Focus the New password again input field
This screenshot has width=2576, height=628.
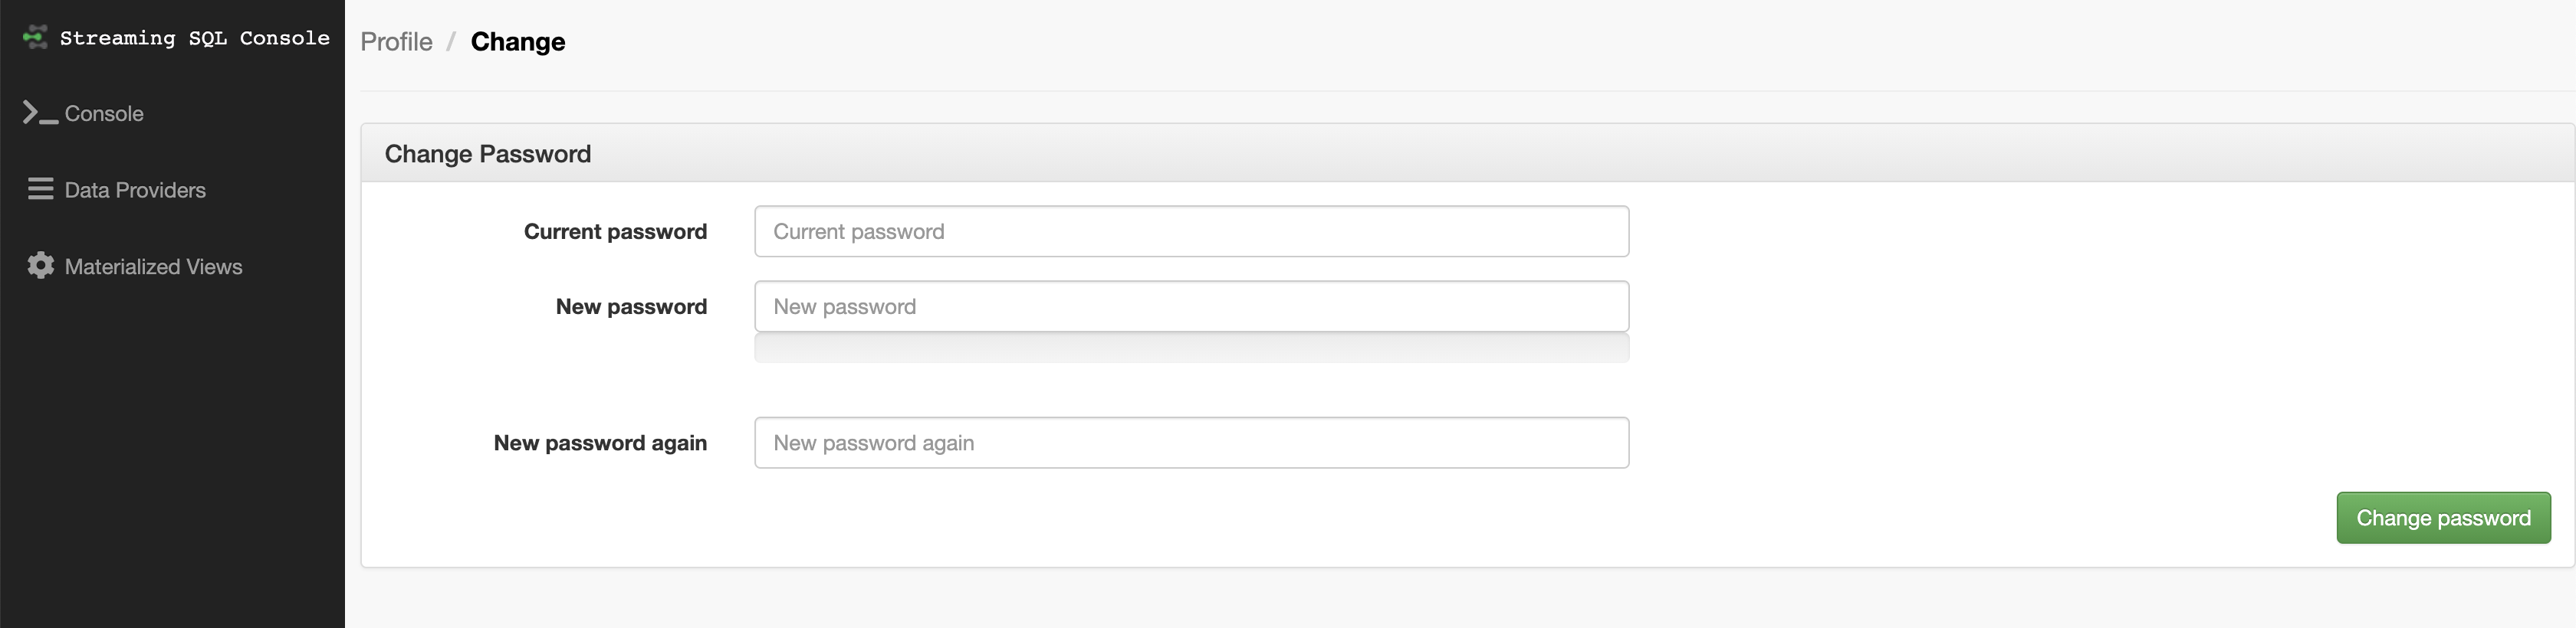click(x=1191, y=443)
